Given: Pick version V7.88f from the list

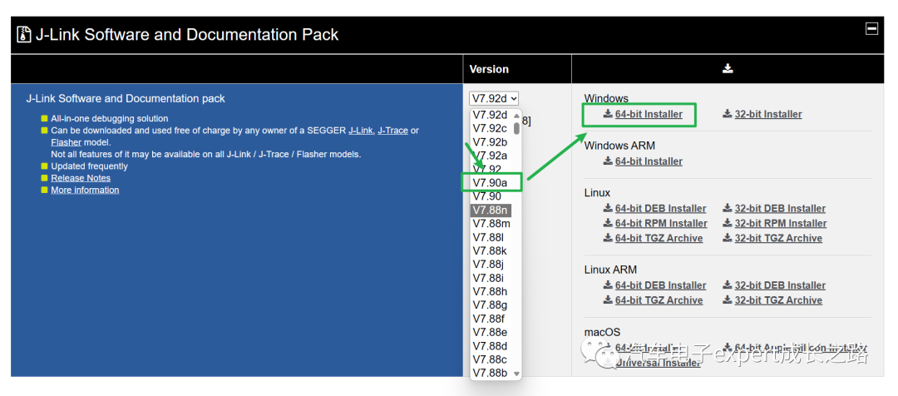Looking at the screenshot, I should coord(491,319).
